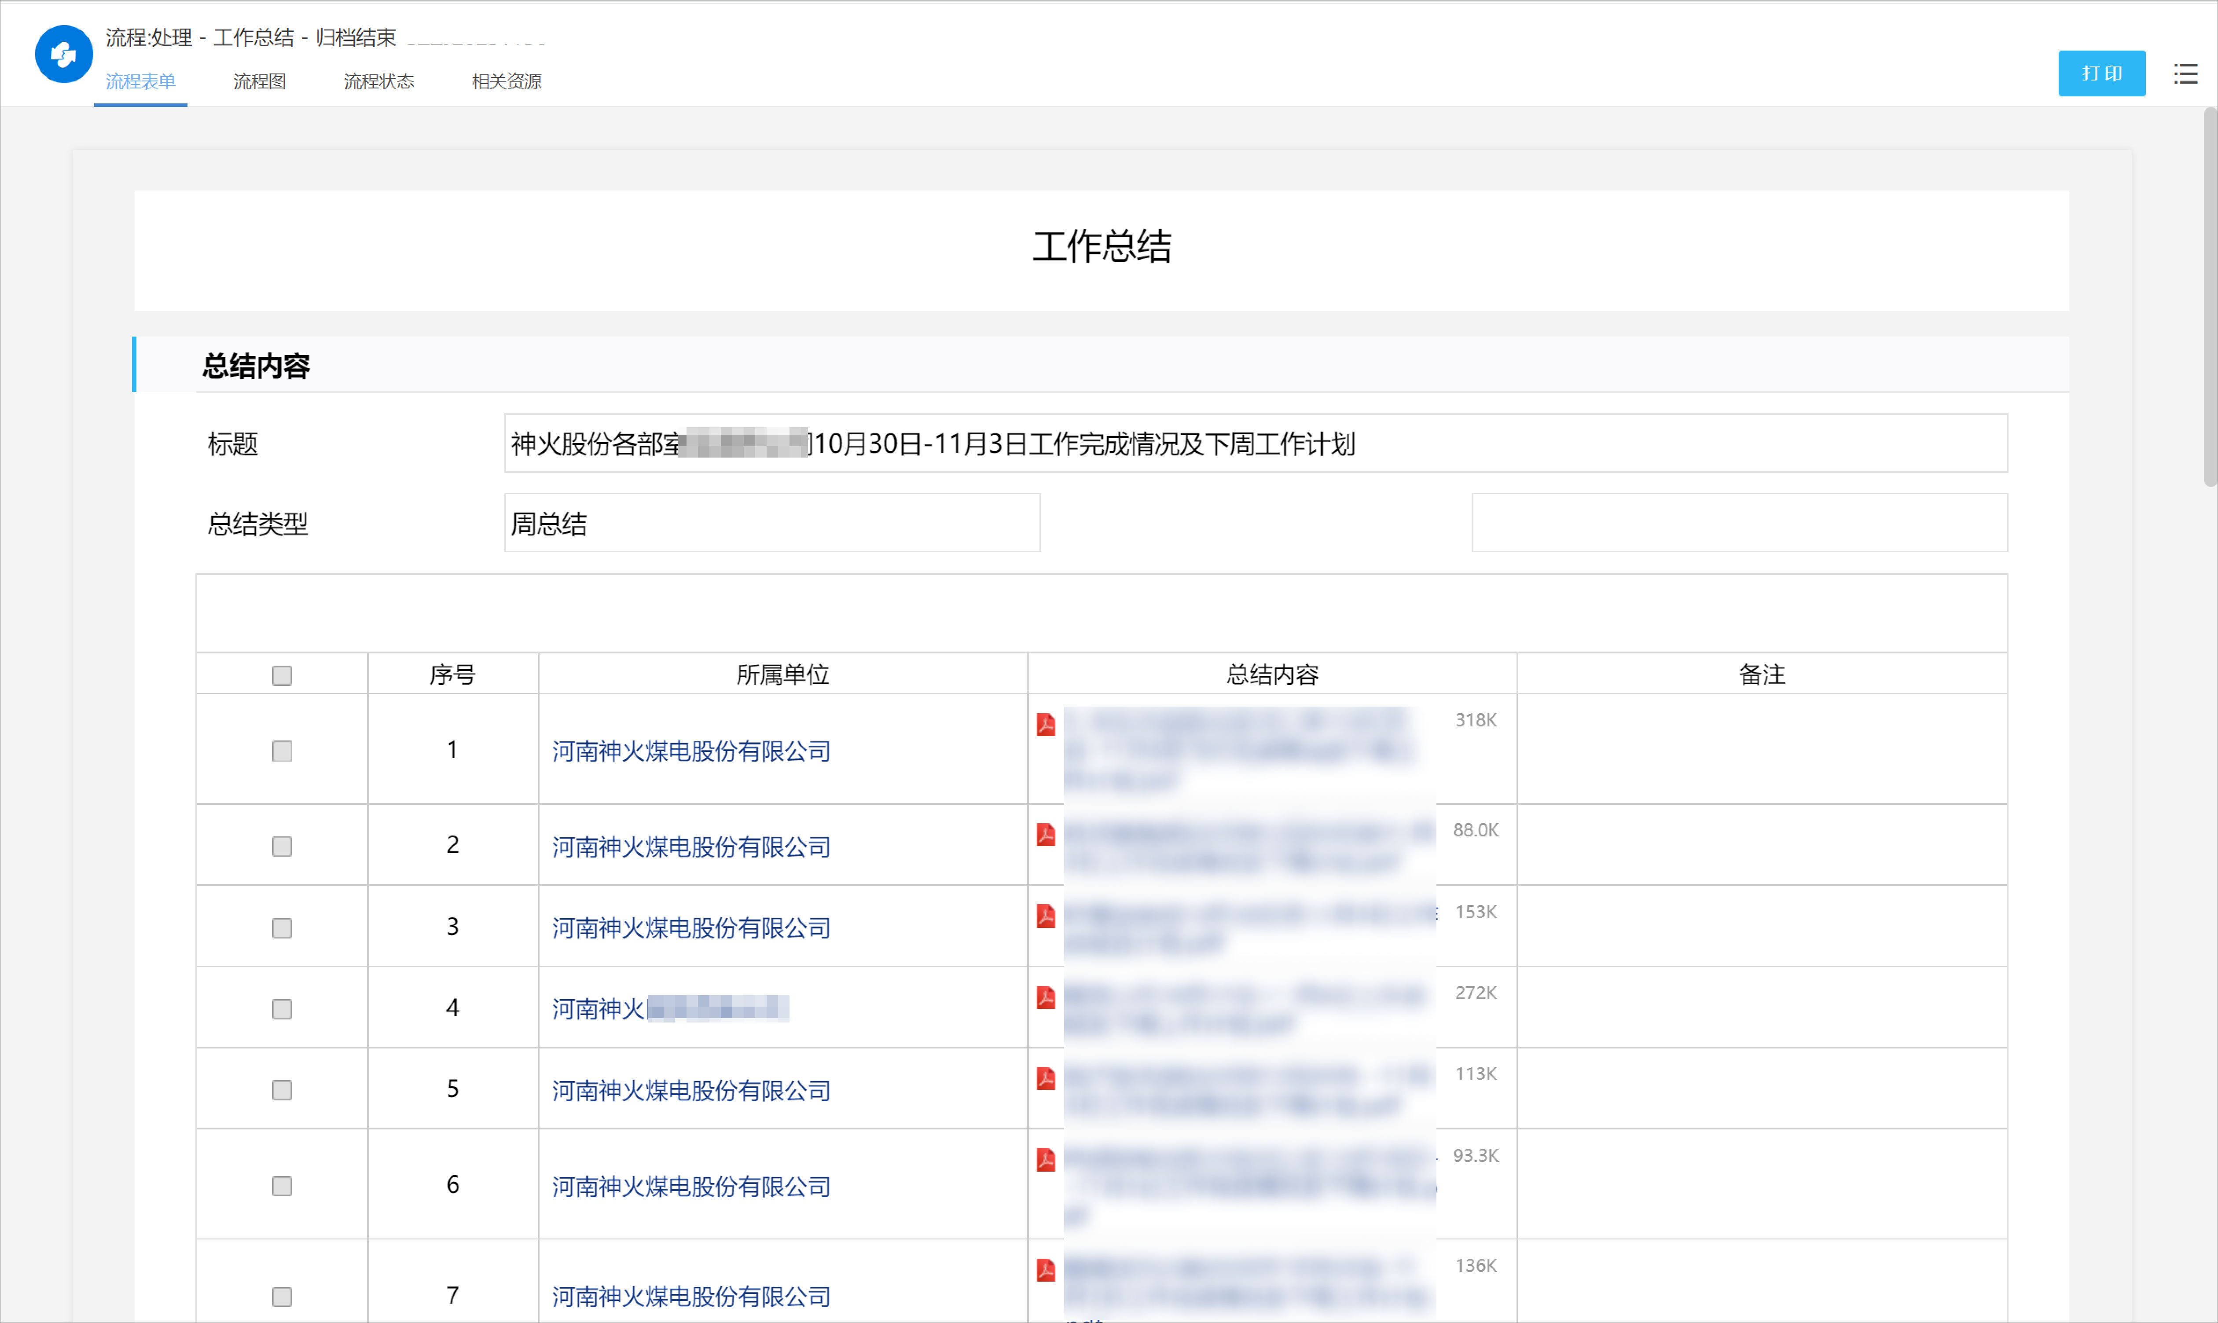The height and width of the screenshot is (1323, 2218).
Task: Click the 113K file size label
Action: point(1476,1074)
